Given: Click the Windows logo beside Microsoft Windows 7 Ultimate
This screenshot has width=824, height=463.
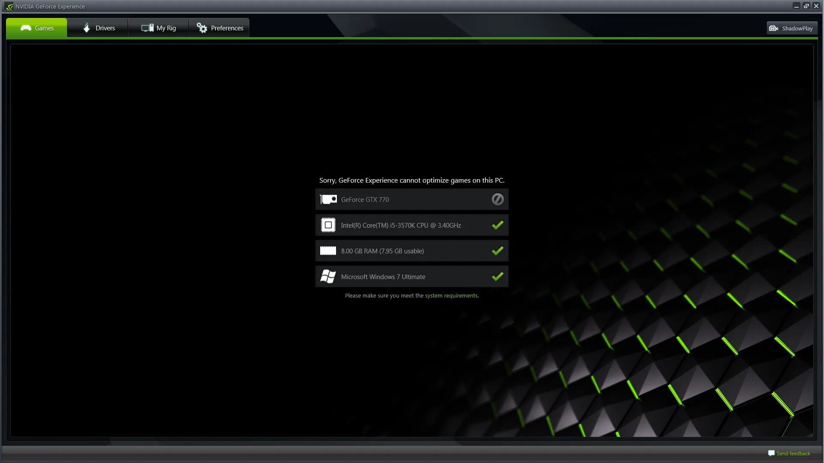Looking at the screenshot, I should [x=328, y=276].
